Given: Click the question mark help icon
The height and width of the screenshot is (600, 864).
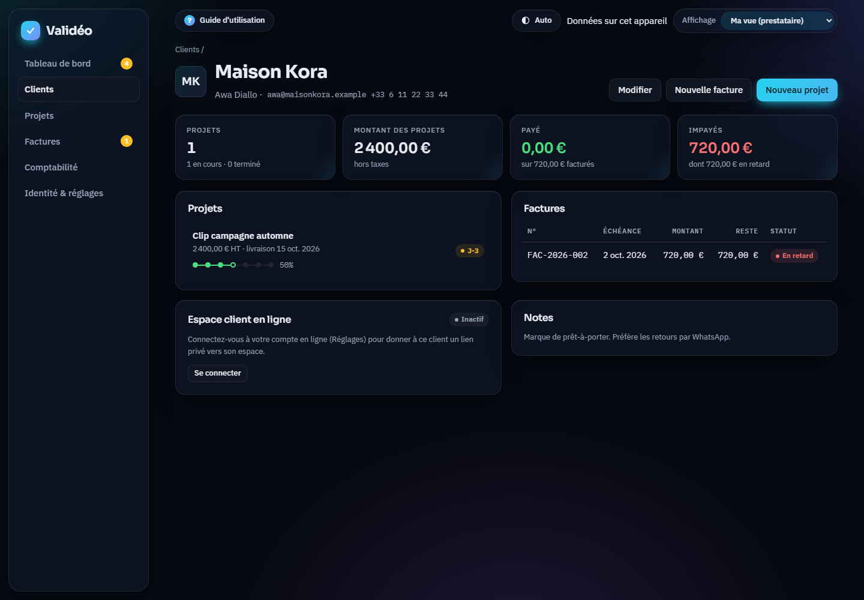Looking at the screenshot, I should (190, 20).
